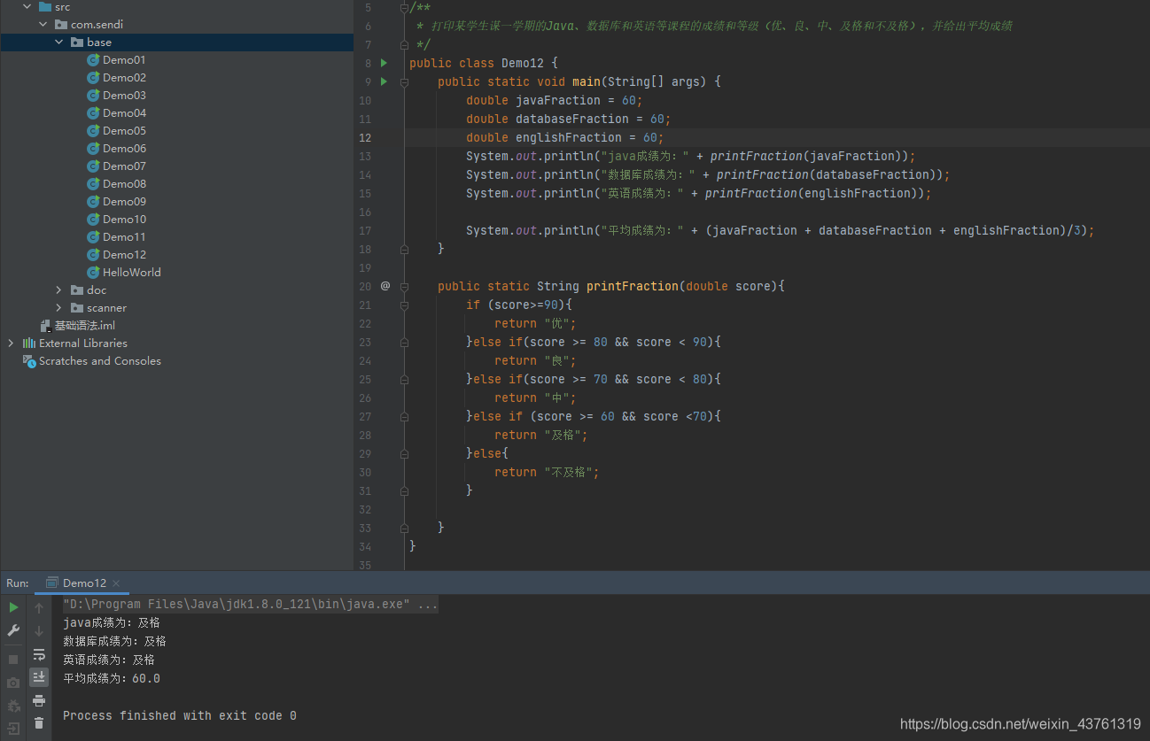
Task: Fold the if block at line 21
Action: [x=404, y=305]
